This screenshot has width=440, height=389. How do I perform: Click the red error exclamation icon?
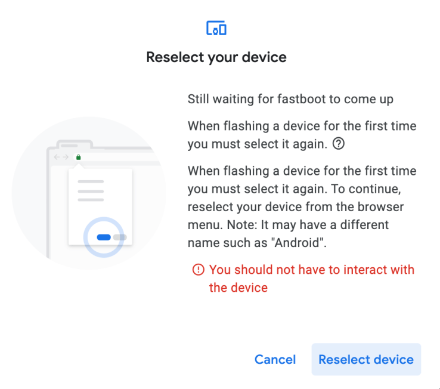pos(198,270)
